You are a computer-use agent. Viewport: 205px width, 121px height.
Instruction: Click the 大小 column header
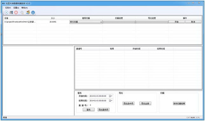tap(53, 18)
